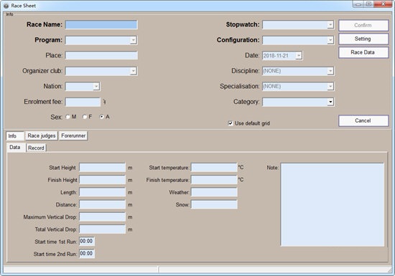Click the Finish temperature field
395x276 pixels.
214,180
